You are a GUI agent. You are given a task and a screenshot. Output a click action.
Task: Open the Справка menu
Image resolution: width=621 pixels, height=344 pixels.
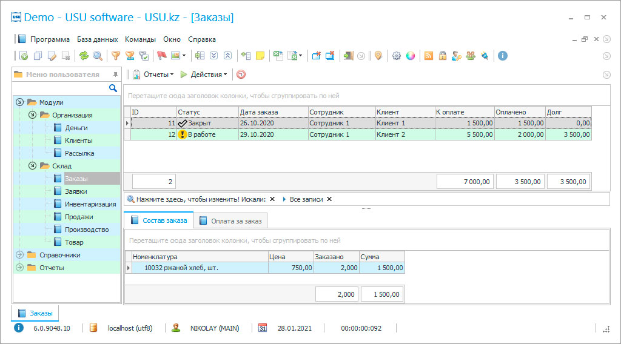point(202,39)
